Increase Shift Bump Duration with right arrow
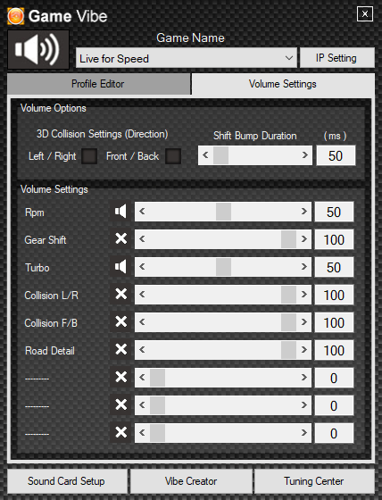Image resolution: width=382 pixels, height=500 pixels. [305, 155]
